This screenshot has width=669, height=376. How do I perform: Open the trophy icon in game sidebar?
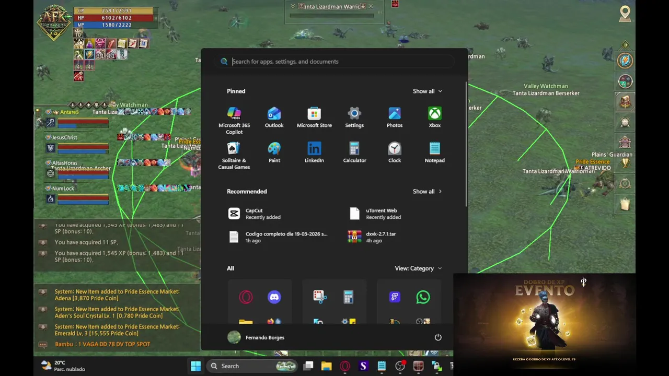625,163
